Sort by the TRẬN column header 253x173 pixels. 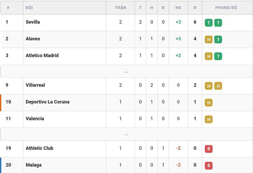point(120,8)
